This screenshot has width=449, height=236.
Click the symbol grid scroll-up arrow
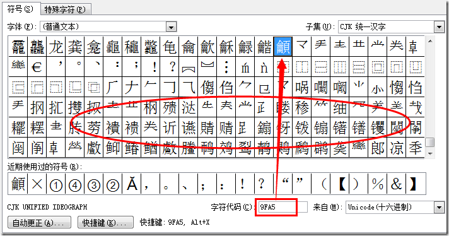[x=430, y=41]
